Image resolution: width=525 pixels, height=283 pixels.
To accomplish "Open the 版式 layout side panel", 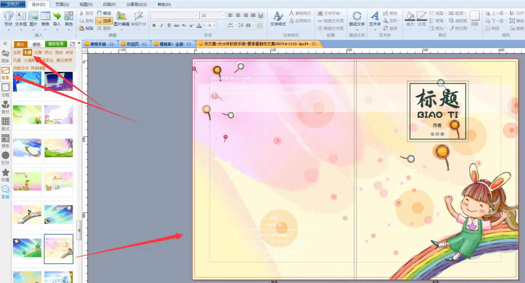I will 5,124.
